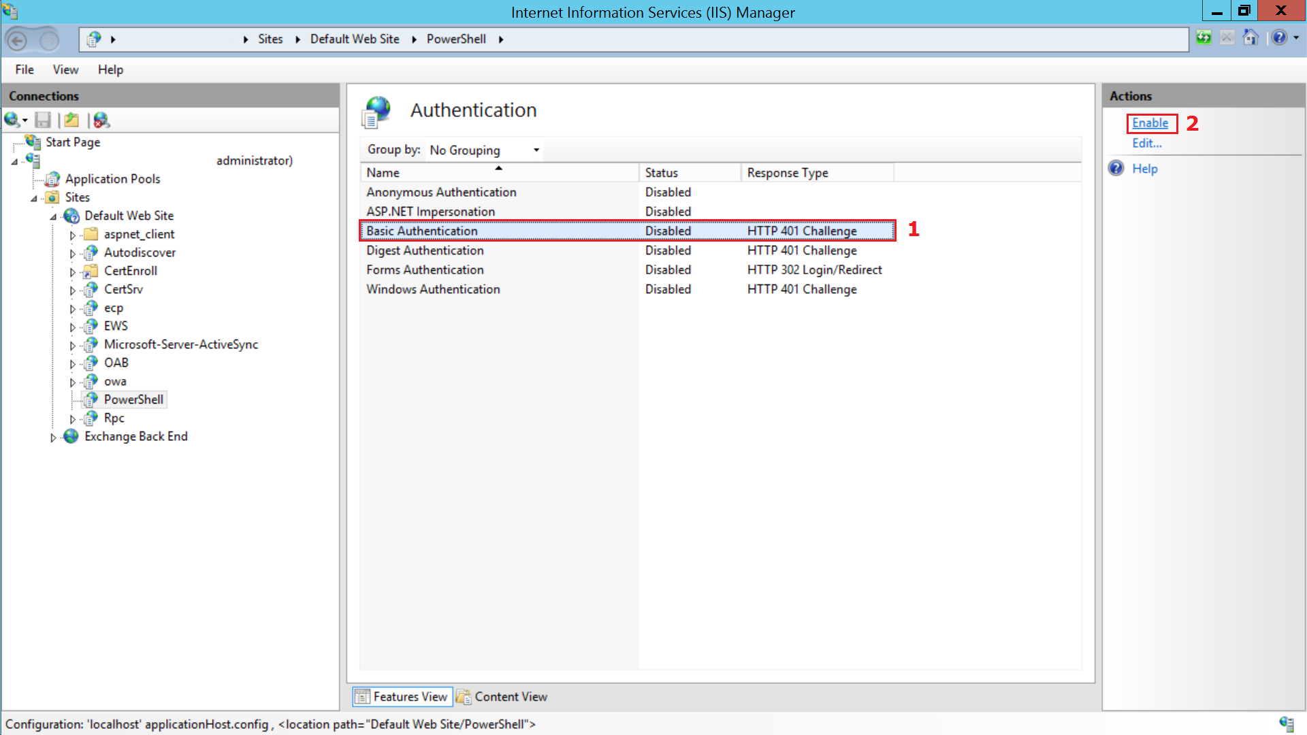The image size is (1307, 735).
Task: Click the Refresh Page toolbar icon
Action: [1204, 38]
